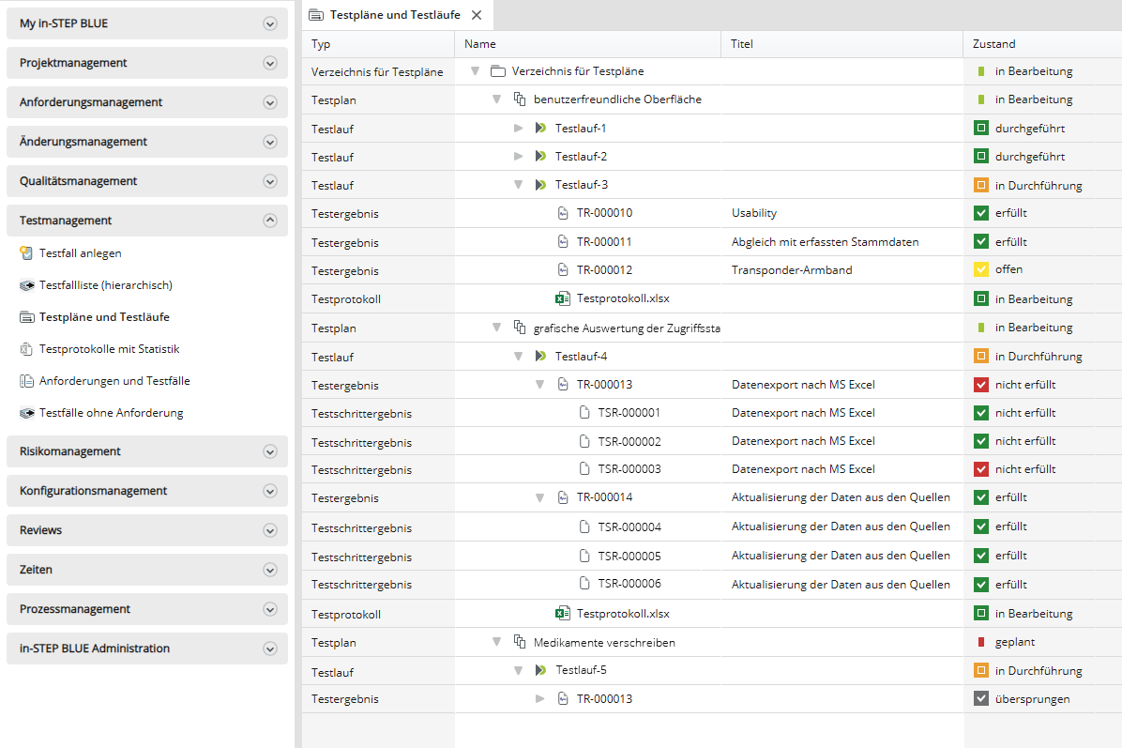Click the green check status of TR-000010
The image size is (1122, 748).
click(x=981, y=213)
